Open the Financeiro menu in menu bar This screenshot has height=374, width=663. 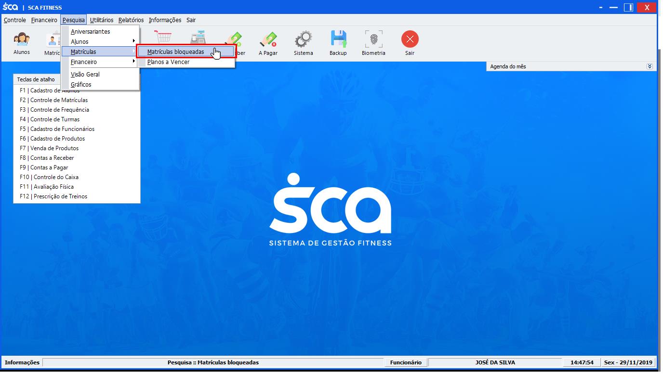click(x=44, y=20)
